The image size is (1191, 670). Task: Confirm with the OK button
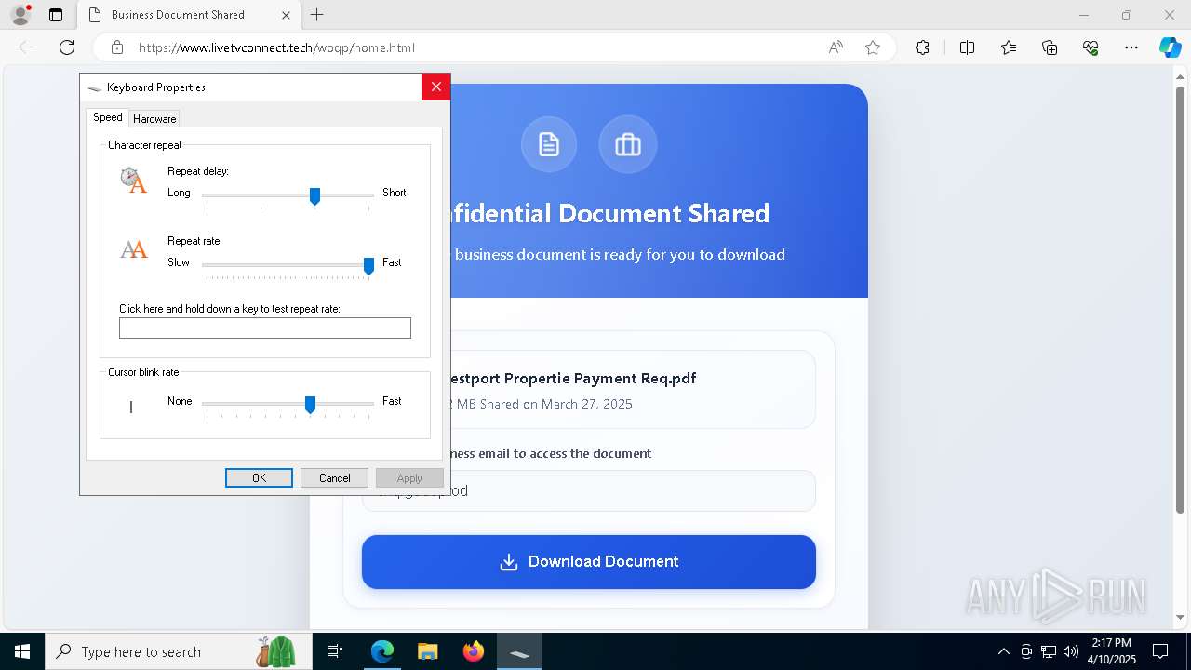click(259, 477)
